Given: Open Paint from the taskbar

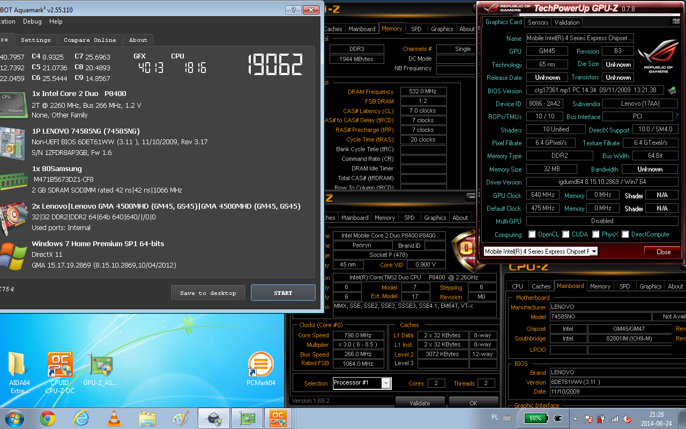Looking at the screenshot, I should click(x=180, y=418).
